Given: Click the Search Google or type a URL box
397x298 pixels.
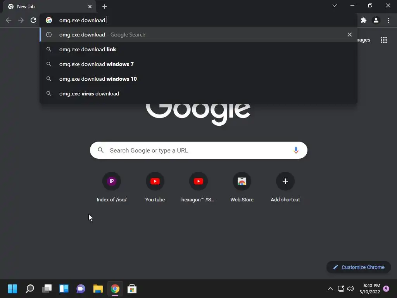Looking at the screenshot, I should click(x=198, y=150).
